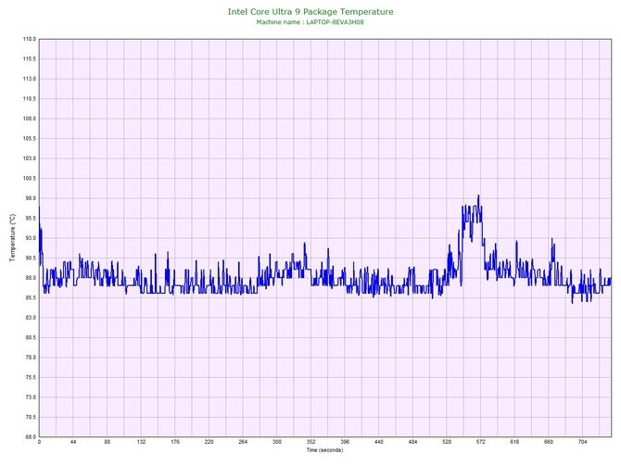Click the 113.0 y-axis value

point(30,79)
